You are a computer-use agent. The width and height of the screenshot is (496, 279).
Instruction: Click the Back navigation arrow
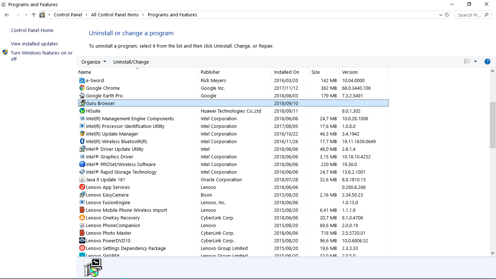pos(7,15)
